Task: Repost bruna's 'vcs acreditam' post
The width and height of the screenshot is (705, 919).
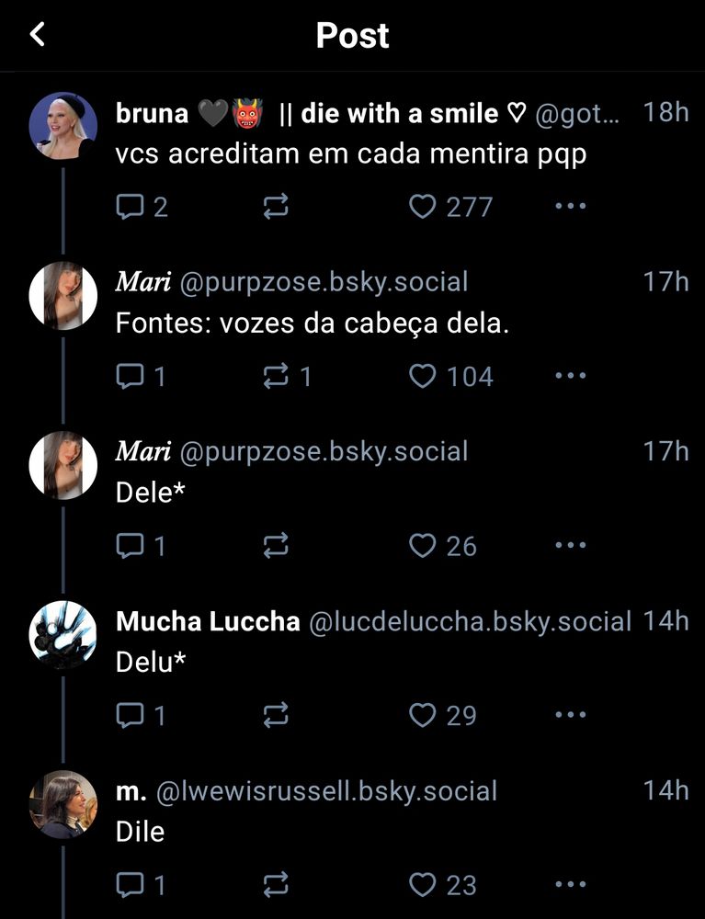Action: click(276, 207)
